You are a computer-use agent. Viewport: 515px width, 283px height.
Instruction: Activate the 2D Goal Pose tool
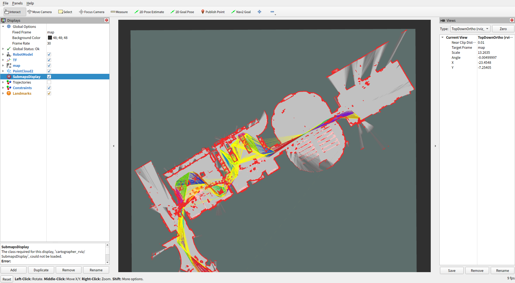[x=182, y=12]
